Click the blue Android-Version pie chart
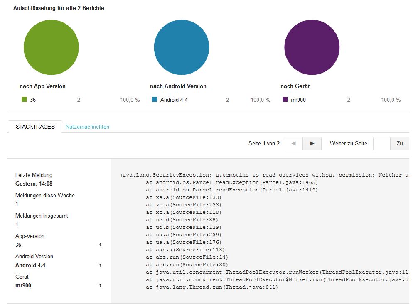418x304 pixels. coord(182,47)
